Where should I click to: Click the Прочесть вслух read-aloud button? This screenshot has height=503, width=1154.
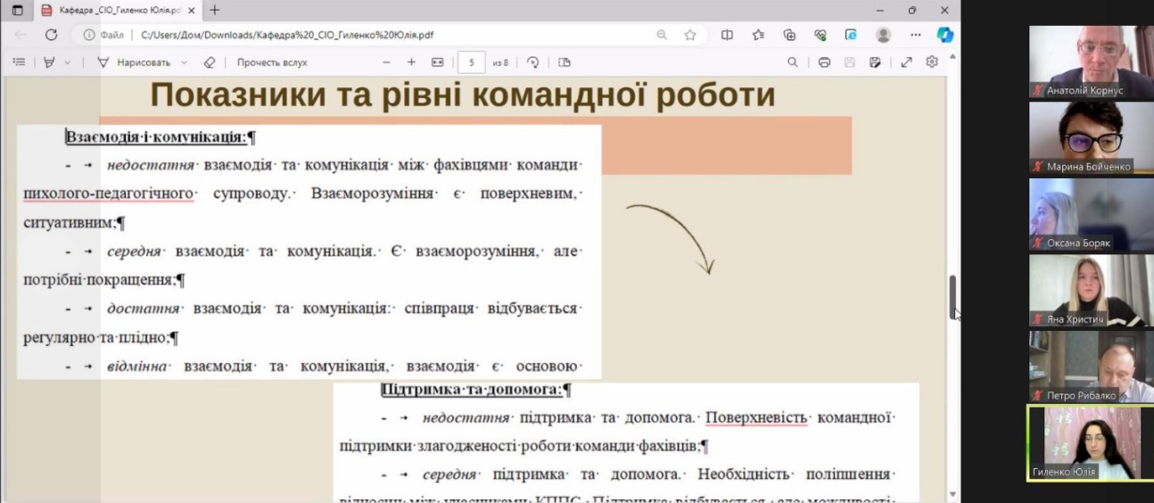272,62
